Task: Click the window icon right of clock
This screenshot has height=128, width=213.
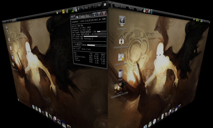Action: click(x=105, y=4)
